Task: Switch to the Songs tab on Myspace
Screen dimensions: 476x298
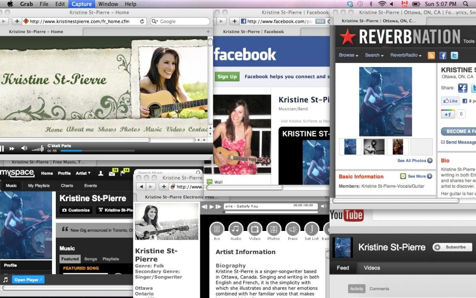Action: pyautogui.click(x=91, y=259)
